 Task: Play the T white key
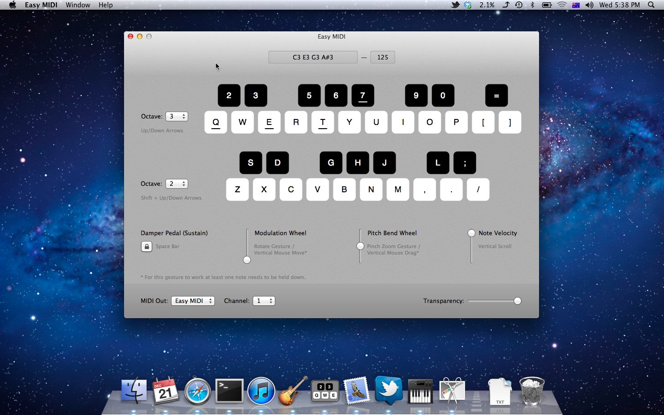click(323, 122)
